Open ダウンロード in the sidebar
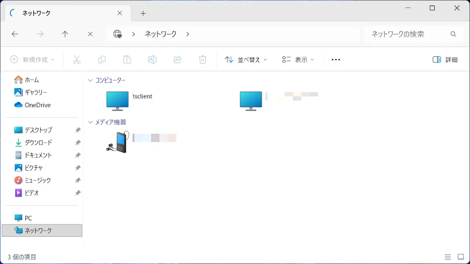Screen dimensions: 470x264 (x=38, y=143)
